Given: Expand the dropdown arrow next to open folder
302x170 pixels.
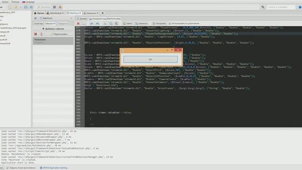Looking at the screenshot, I should point(21,7).
